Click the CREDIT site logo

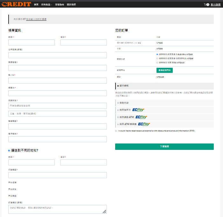[15, 4]
